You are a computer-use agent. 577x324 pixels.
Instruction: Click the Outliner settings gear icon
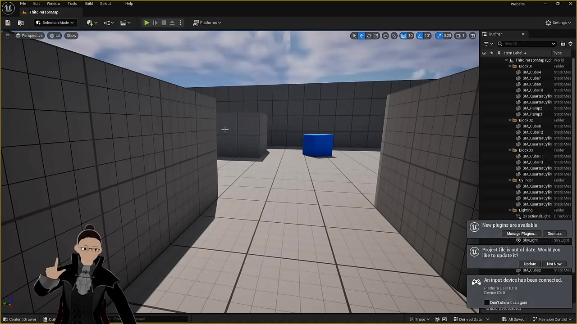tap(570, 44)
